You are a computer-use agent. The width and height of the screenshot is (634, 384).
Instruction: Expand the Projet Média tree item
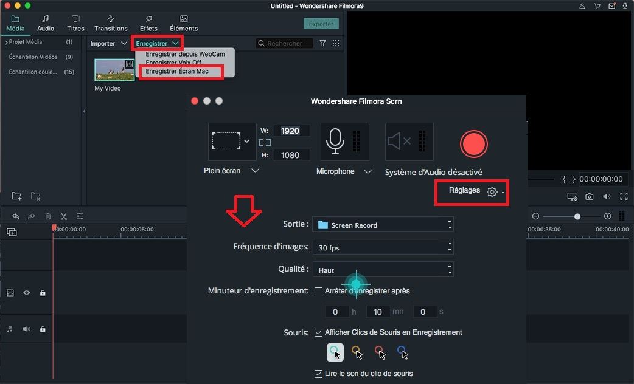pyautogui.click(x=7, y=42)
